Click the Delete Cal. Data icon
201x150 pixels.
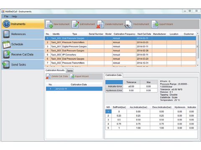click(48, 76)
